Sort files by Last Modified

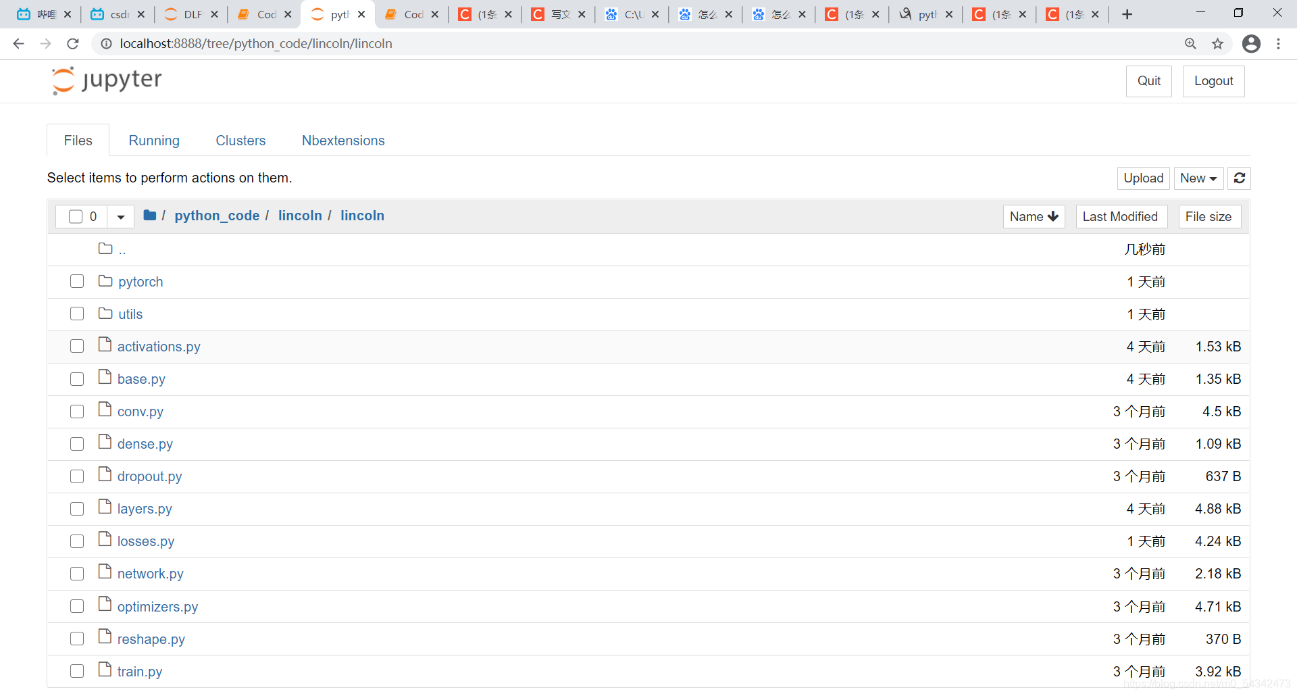tap(1121, 216)
